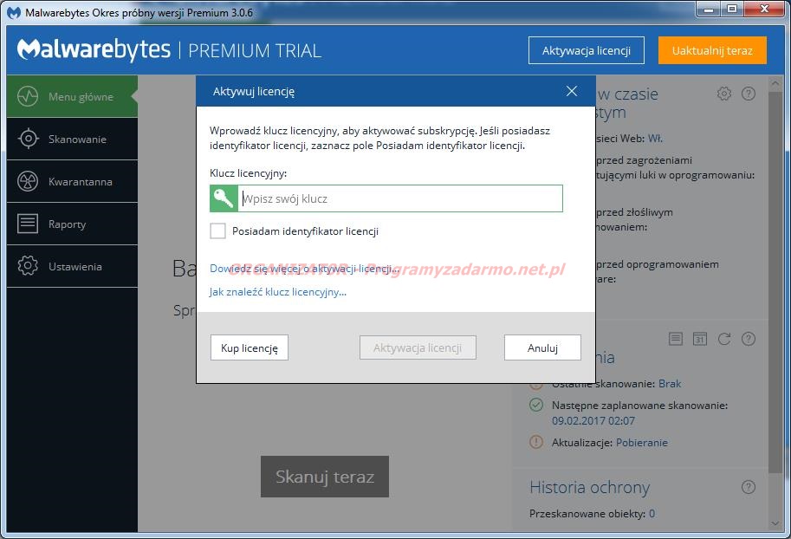Open the Jak znaleźć klucz licencyjny link

click(277, 292)
